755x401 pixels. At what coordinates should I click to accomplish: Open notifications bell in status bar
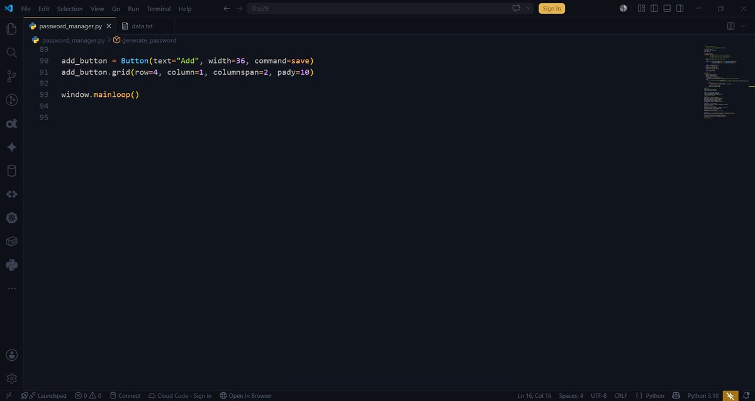[x=746, y=395]
